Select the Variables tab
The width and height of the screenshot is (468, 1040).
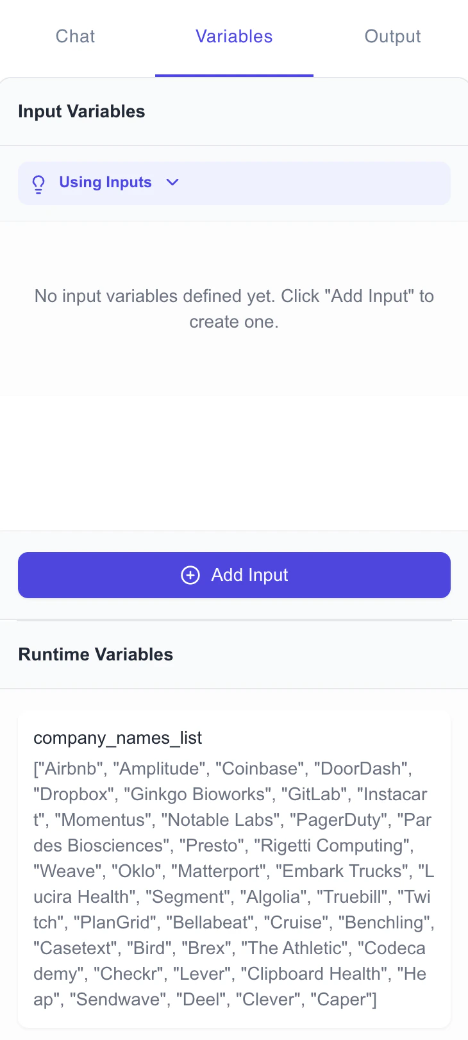(234, 37)
